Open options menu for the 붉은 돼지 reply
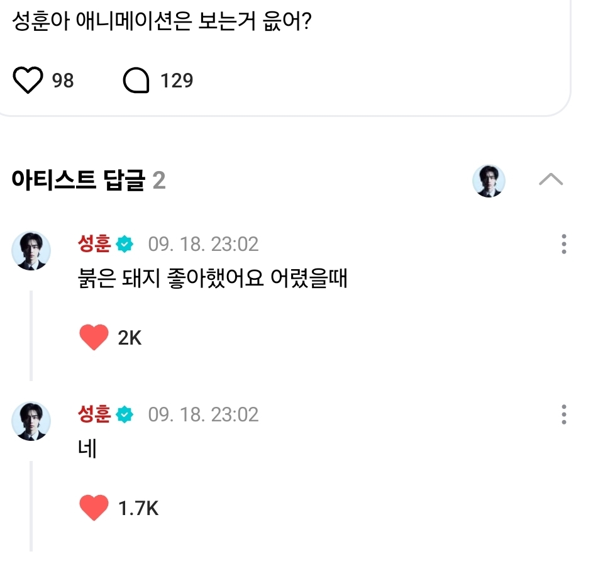The height and width of the screenshot is (566, 598). click(563, 244)
